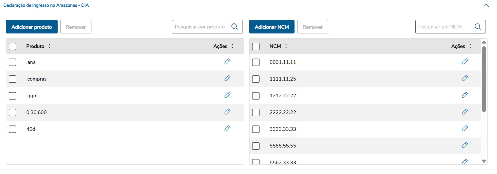
Task: Edit the 40d product row
Action: point(227,129)
